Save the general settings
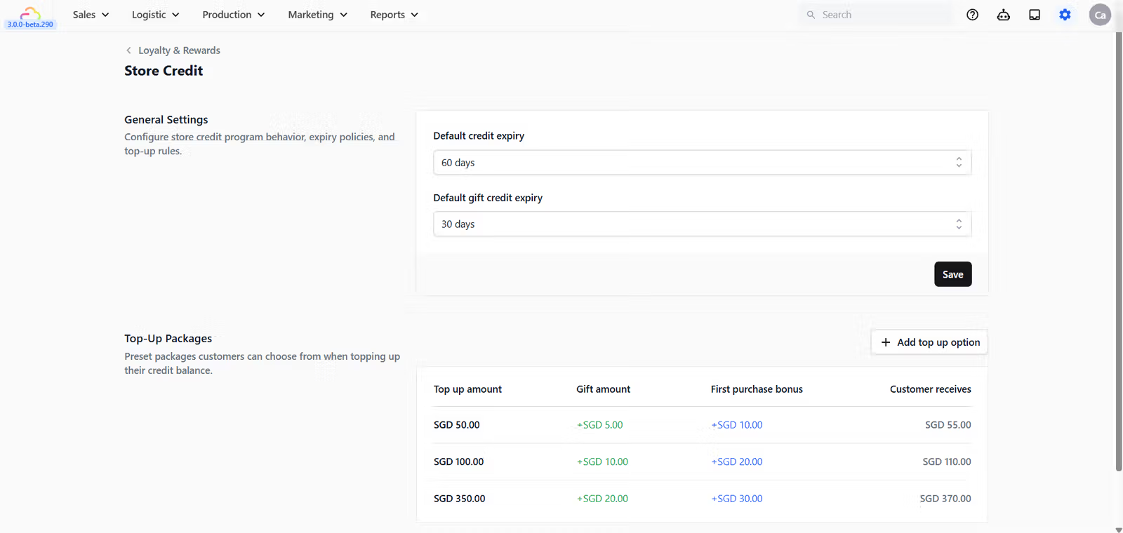Screen dimensions: 1123x533 pos(952,274)
